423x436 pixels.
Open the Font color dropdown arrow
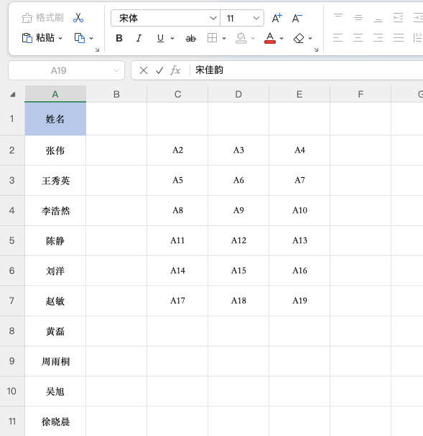pos(282,38)
